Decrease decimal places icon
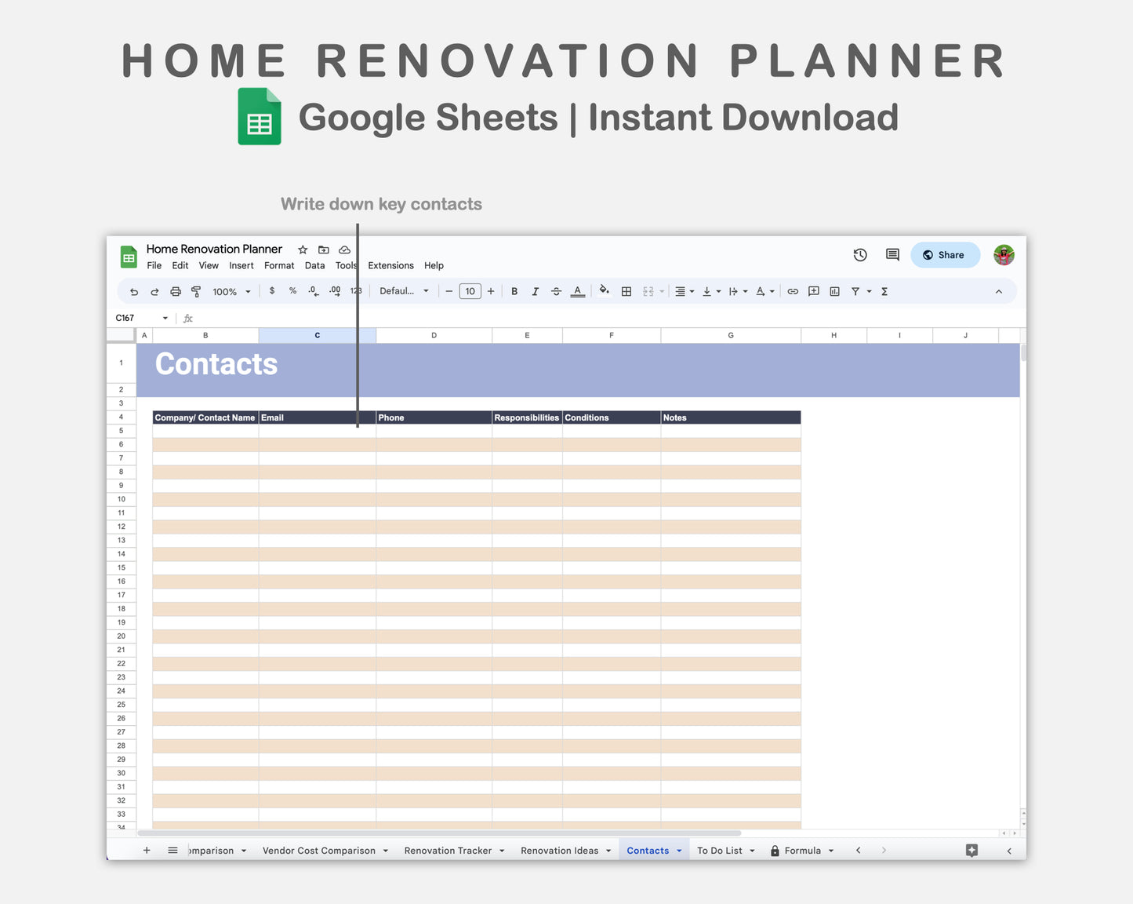 click(314, 291)
